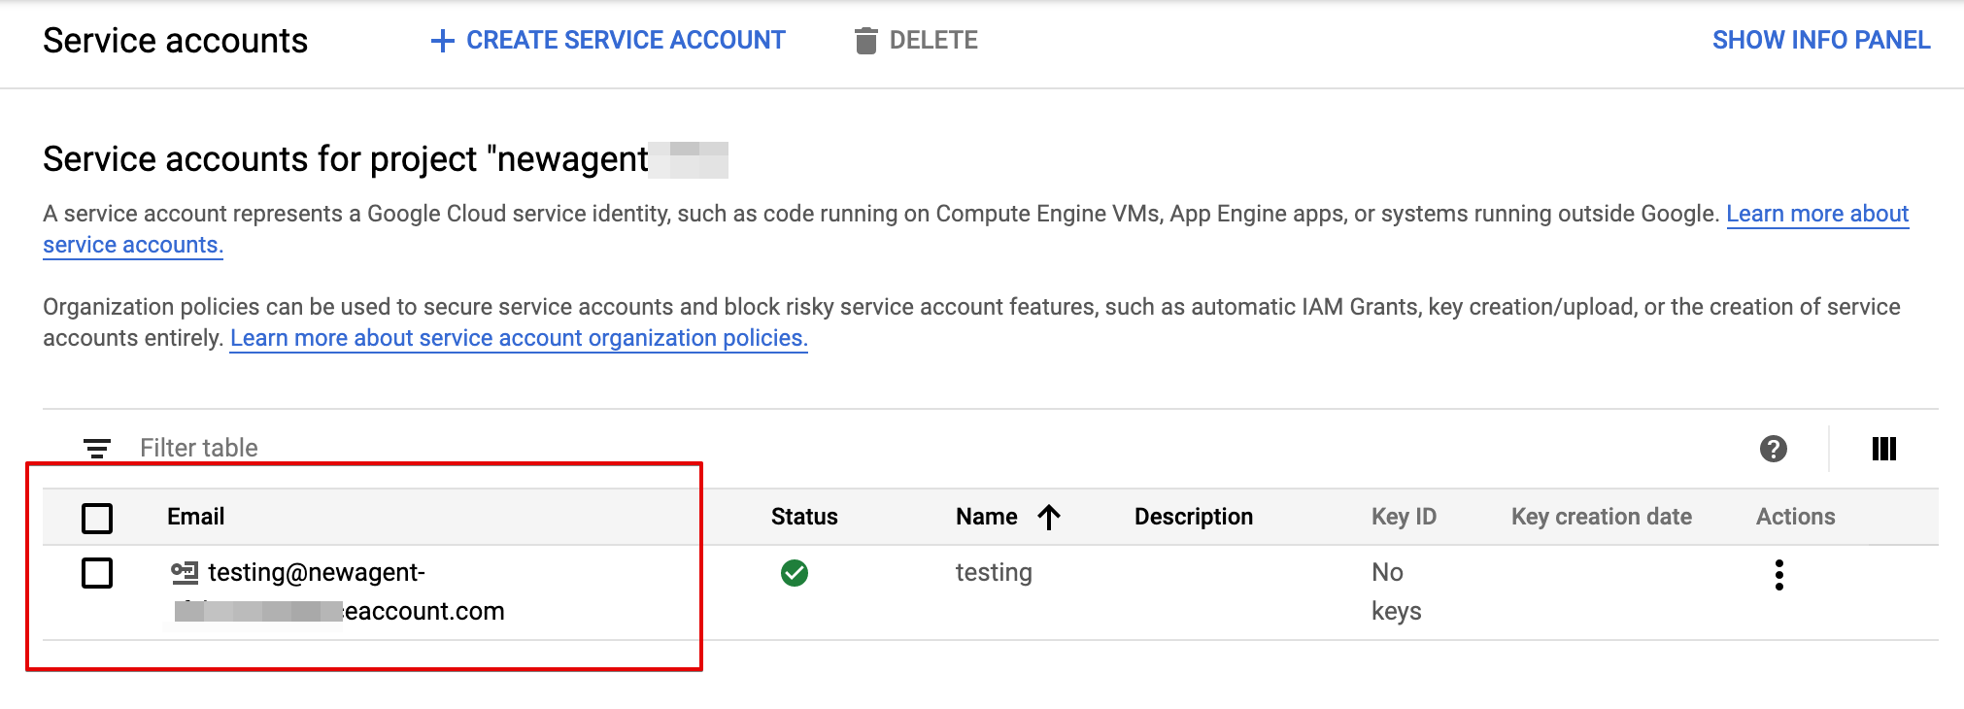Click the trash can Delete icon
Viewport: 1964px width, 709px height.
(864, 41)
